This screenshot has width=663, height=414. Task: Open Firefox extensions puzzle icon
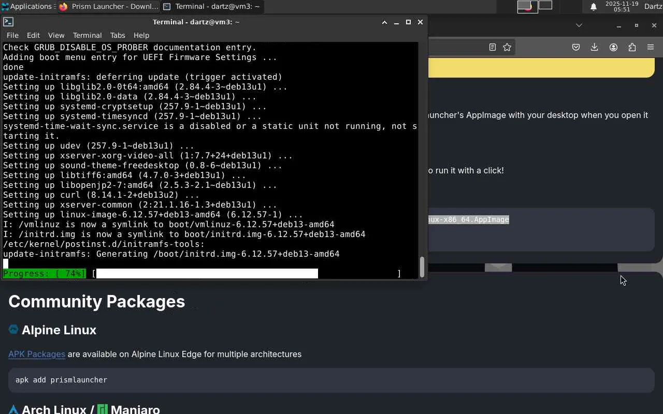tap(632, 47)
